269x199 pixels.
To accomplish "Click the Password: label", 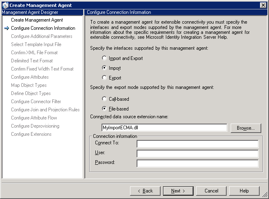I will pos(105,162).
